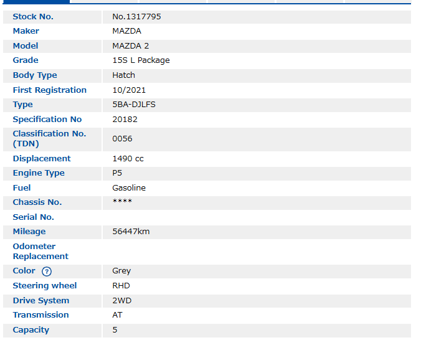The height and width of the screenshot is (345, 421).
Task: Select the 15S L Package grade text
Action: [x=141, y=60]
